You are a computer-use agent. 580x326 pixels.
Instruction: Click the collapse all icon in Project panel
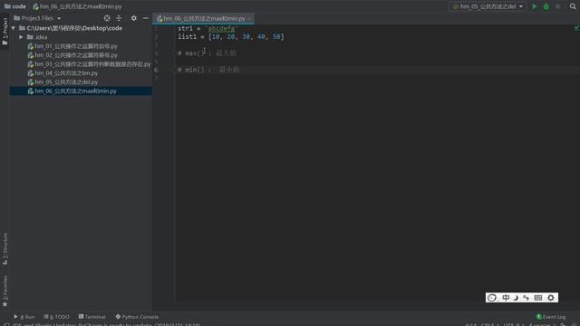pos(119,18)
